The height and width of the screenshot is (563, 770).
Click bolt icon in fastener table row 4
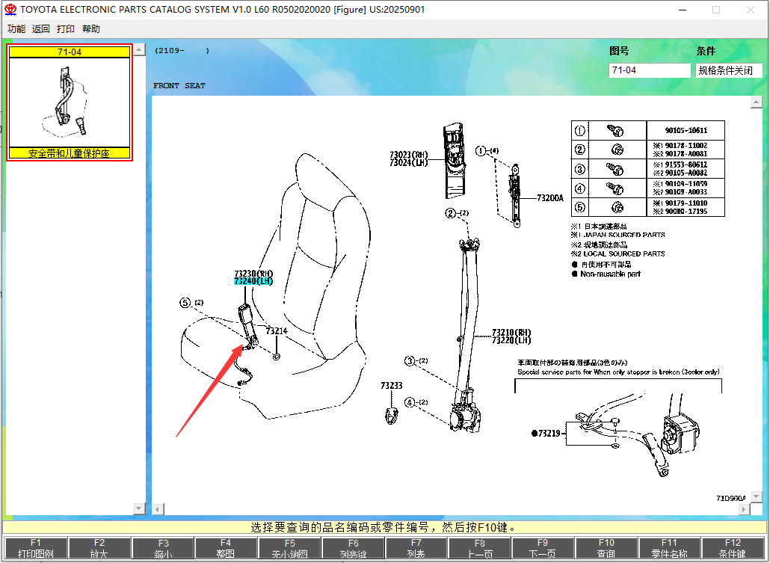[x=616, y=188]
